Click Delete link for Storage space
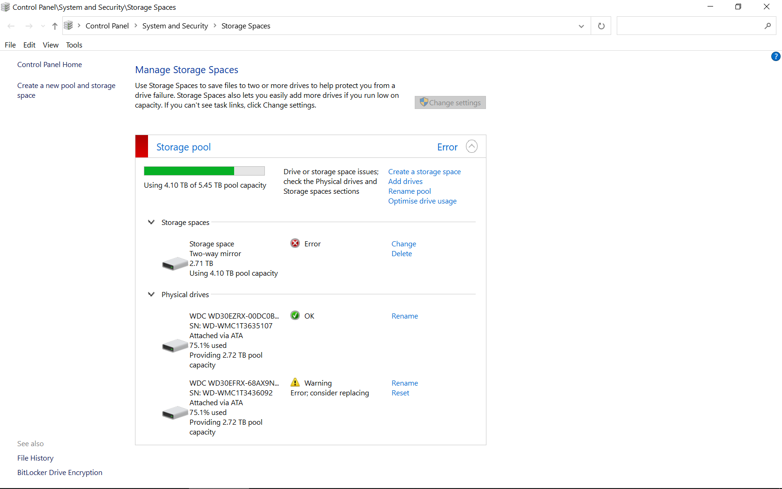 [402, 253]
